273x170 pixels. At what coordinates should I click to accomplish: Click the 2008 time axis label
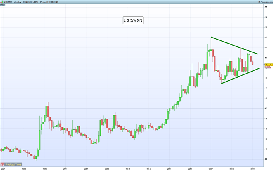tap(24, 169)
